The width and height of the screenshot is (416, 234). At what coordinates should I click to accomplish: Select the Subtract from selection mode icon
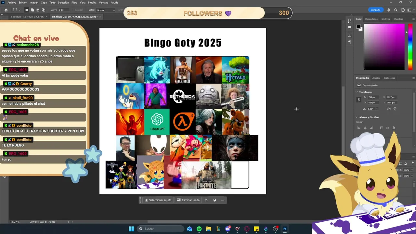[38, 10]
